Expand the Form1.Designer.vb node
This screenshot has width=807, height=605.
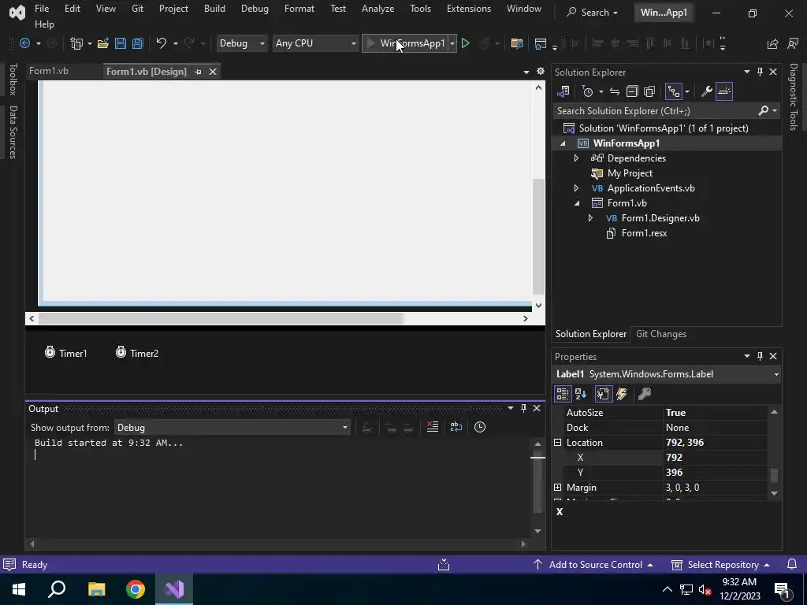(x=590, y=218)
